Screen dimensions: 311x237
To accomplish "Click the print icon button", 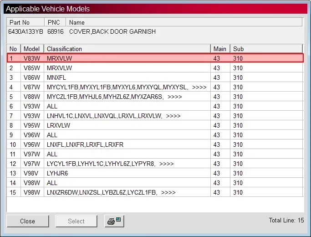I will coord(114,221).
